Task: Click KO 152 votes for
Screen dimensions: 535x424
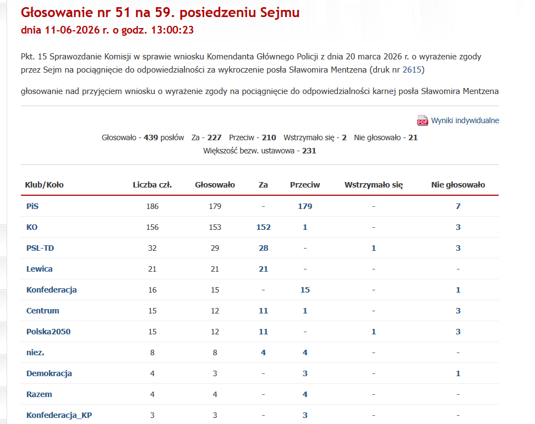Action: tap(264, 227)
